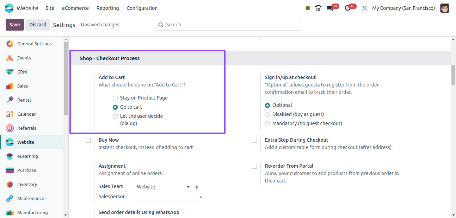
Task: Click the Sales icon in the sidebar
Action: [x=10, y=86]
